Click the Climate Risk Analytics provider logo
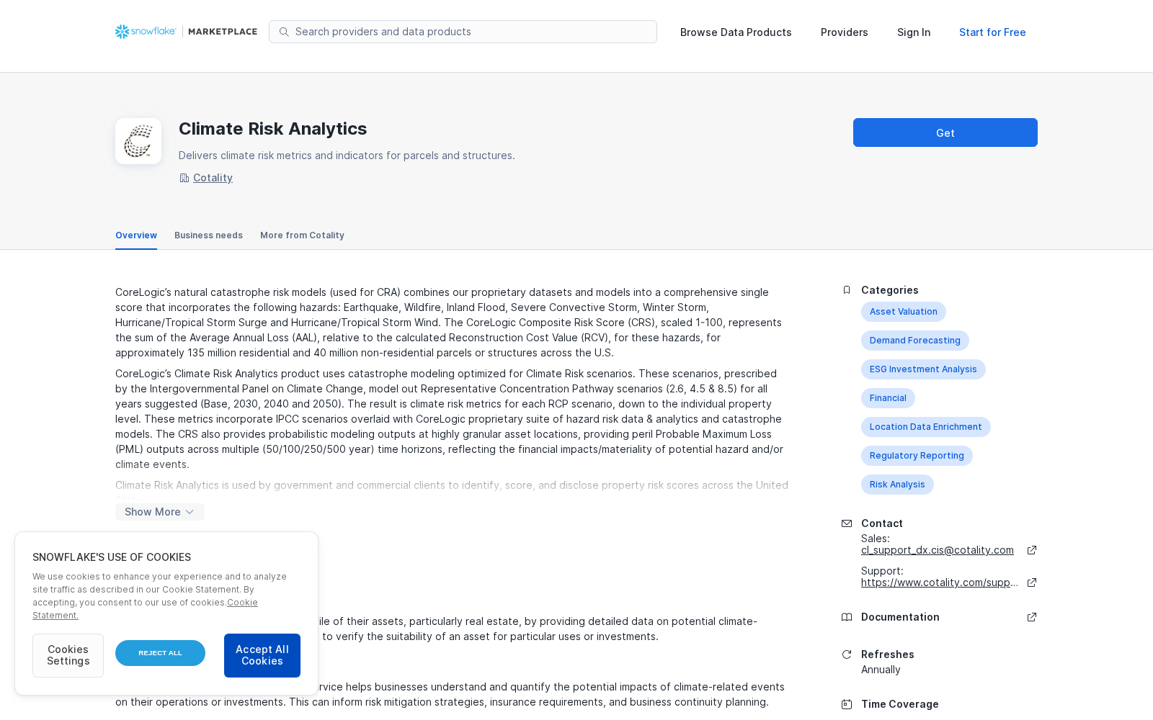 pyautogui.click(x=138, y=141)
